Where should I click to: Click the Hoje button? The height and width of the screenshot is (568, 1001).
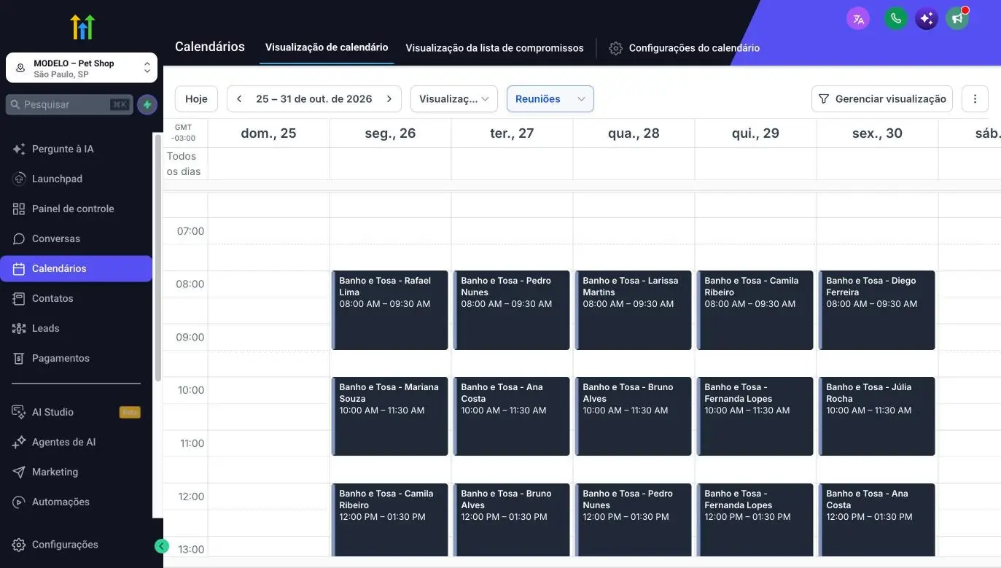(x=196, y=98)
